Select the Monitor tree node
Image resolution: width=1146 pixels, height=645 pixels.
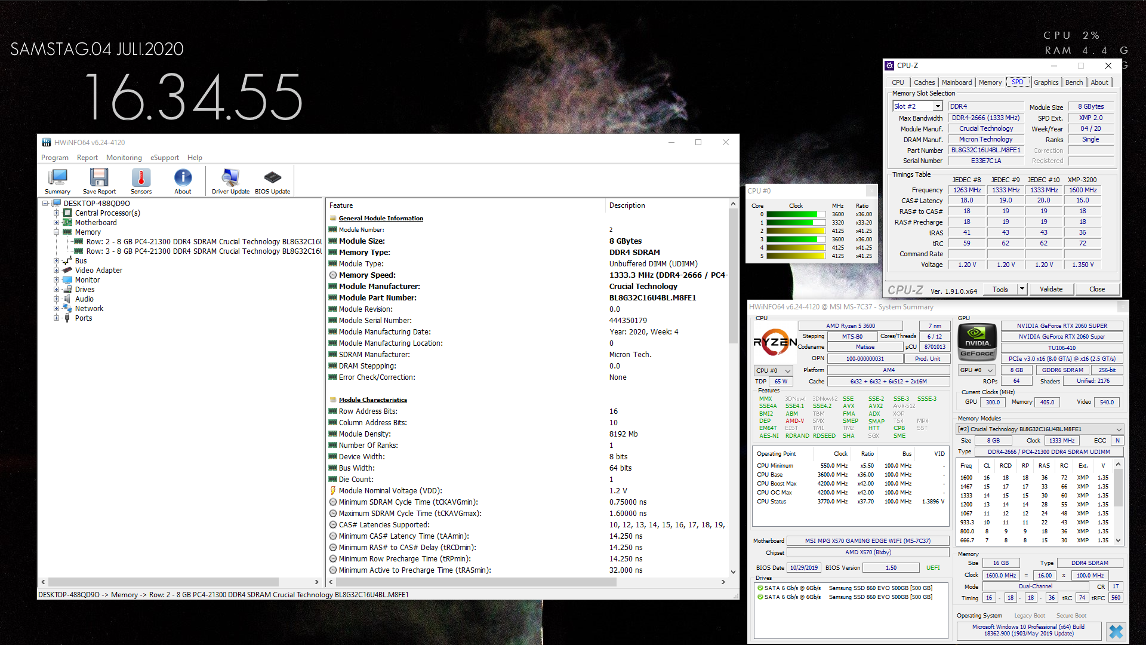(87, 280)
